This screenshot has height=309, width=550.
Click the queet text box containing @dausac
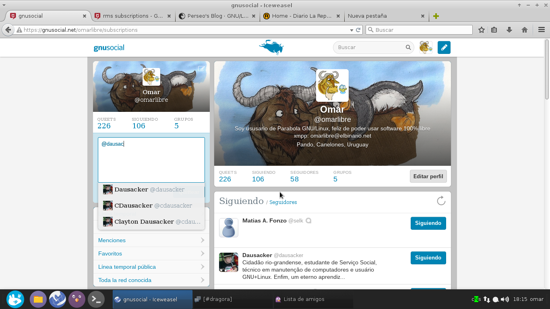coord(151,160)
